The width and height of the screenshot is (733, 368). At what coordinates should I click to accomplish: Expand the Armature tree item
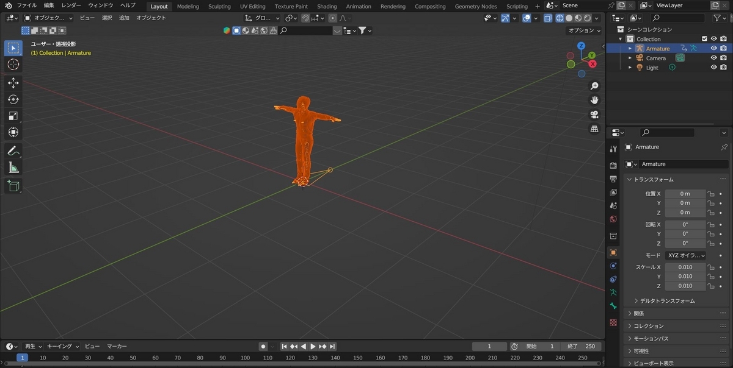(630, 49)
